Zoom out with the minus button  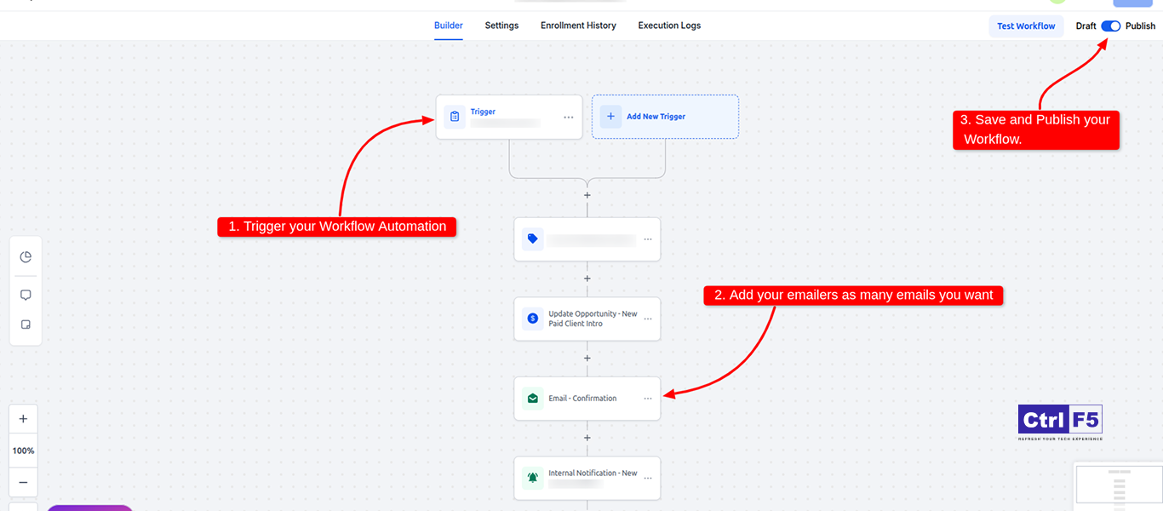point(23,482)
